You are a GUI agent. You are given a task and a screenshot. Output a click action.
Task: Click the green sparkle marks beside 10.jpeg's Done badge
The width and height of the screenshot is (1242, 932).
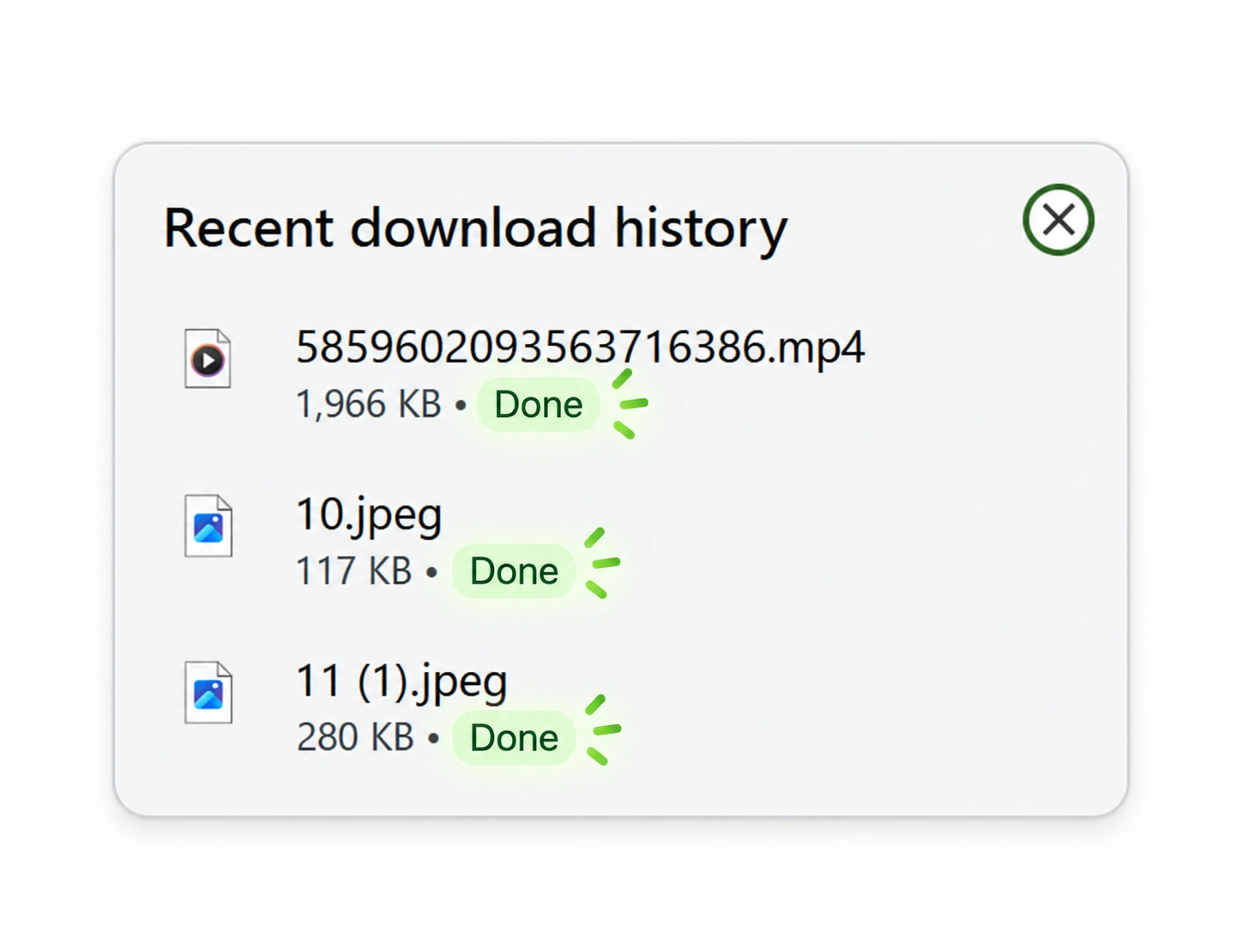(602, 563)
